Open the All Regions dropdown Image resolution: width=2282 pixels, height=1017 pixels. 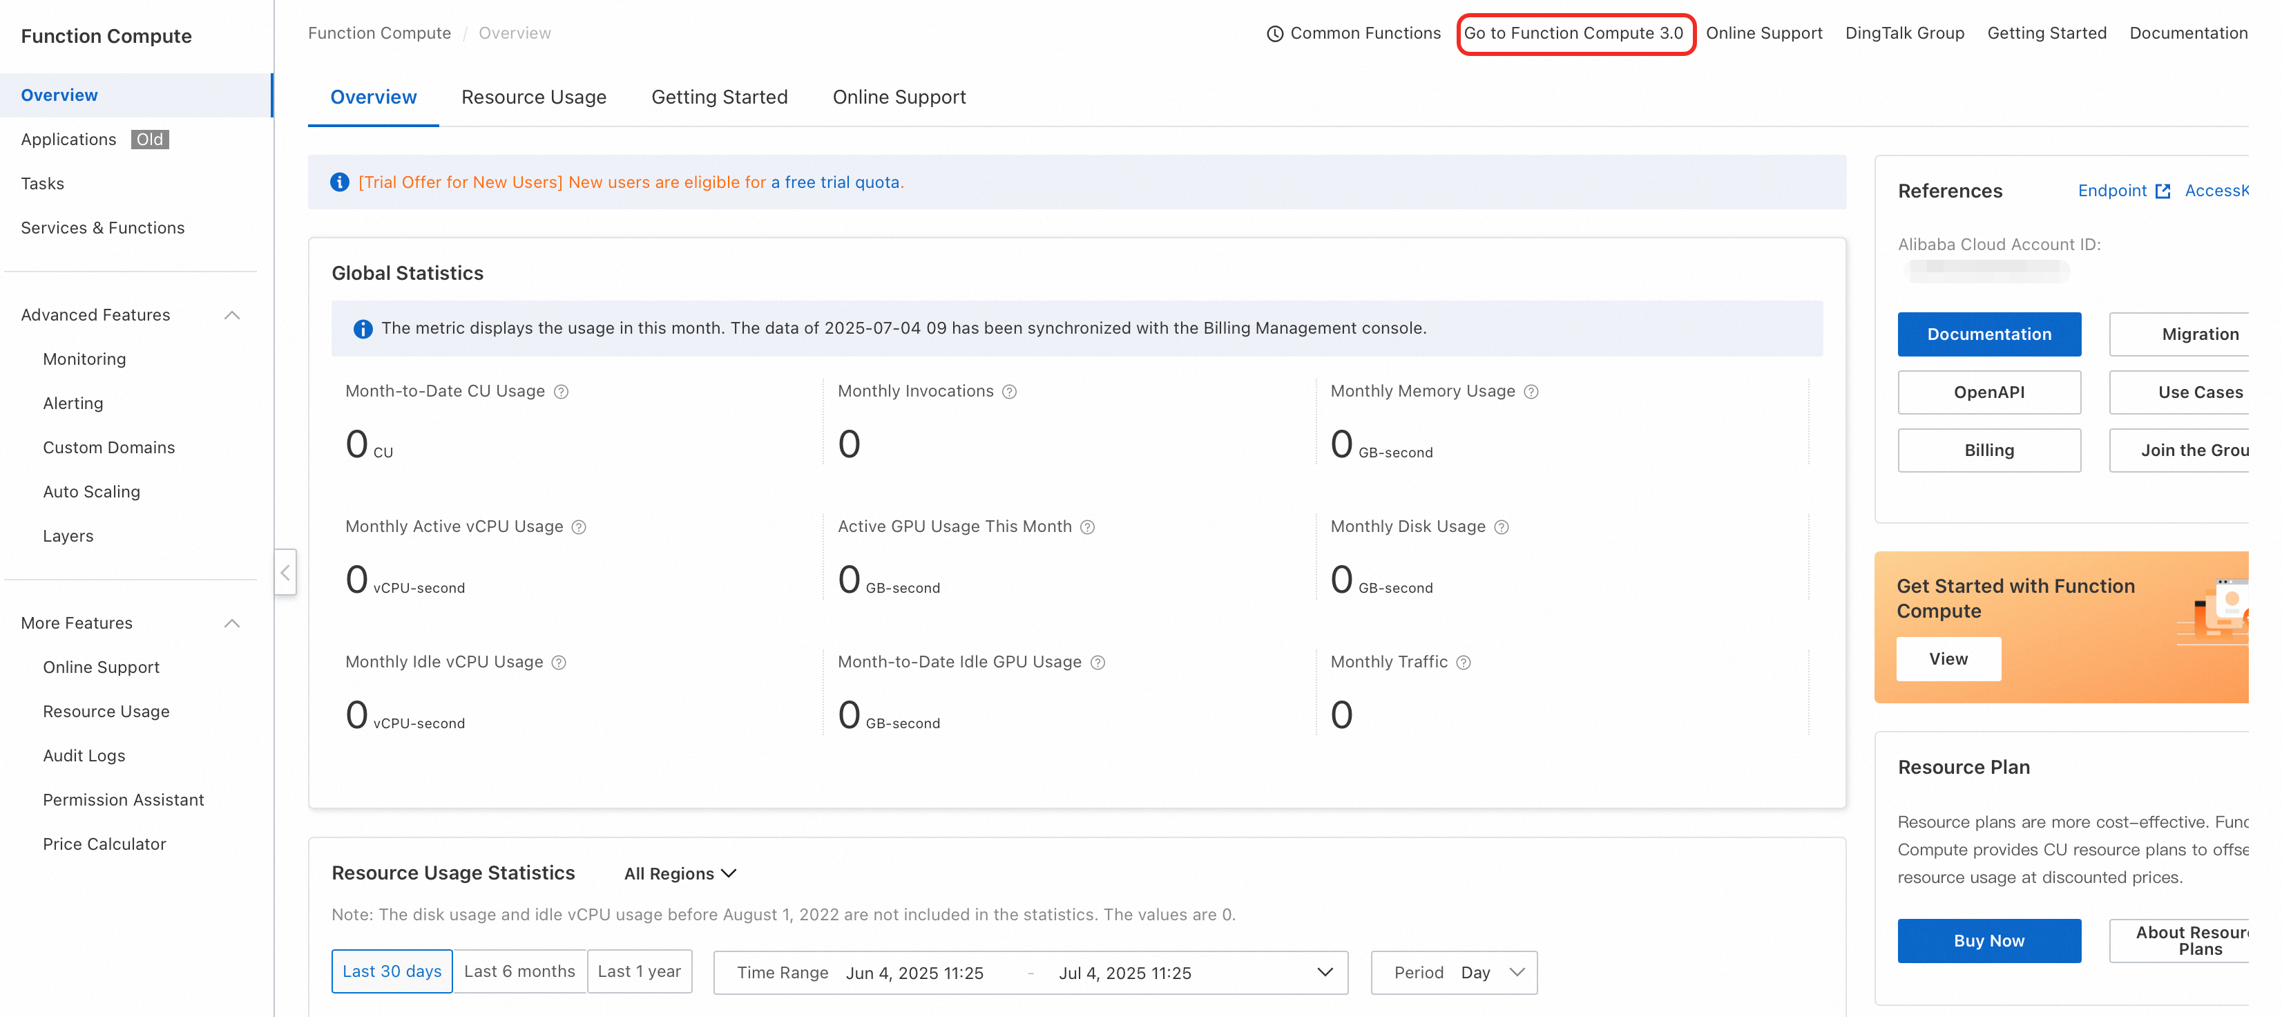tap(680, 873)
